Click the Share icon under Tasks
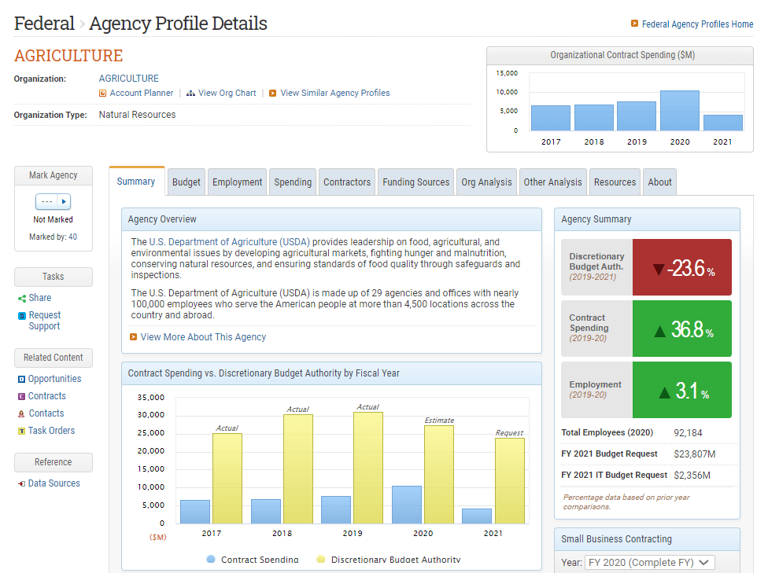This screenshot has height=573, width=768. tap(21, 299)
